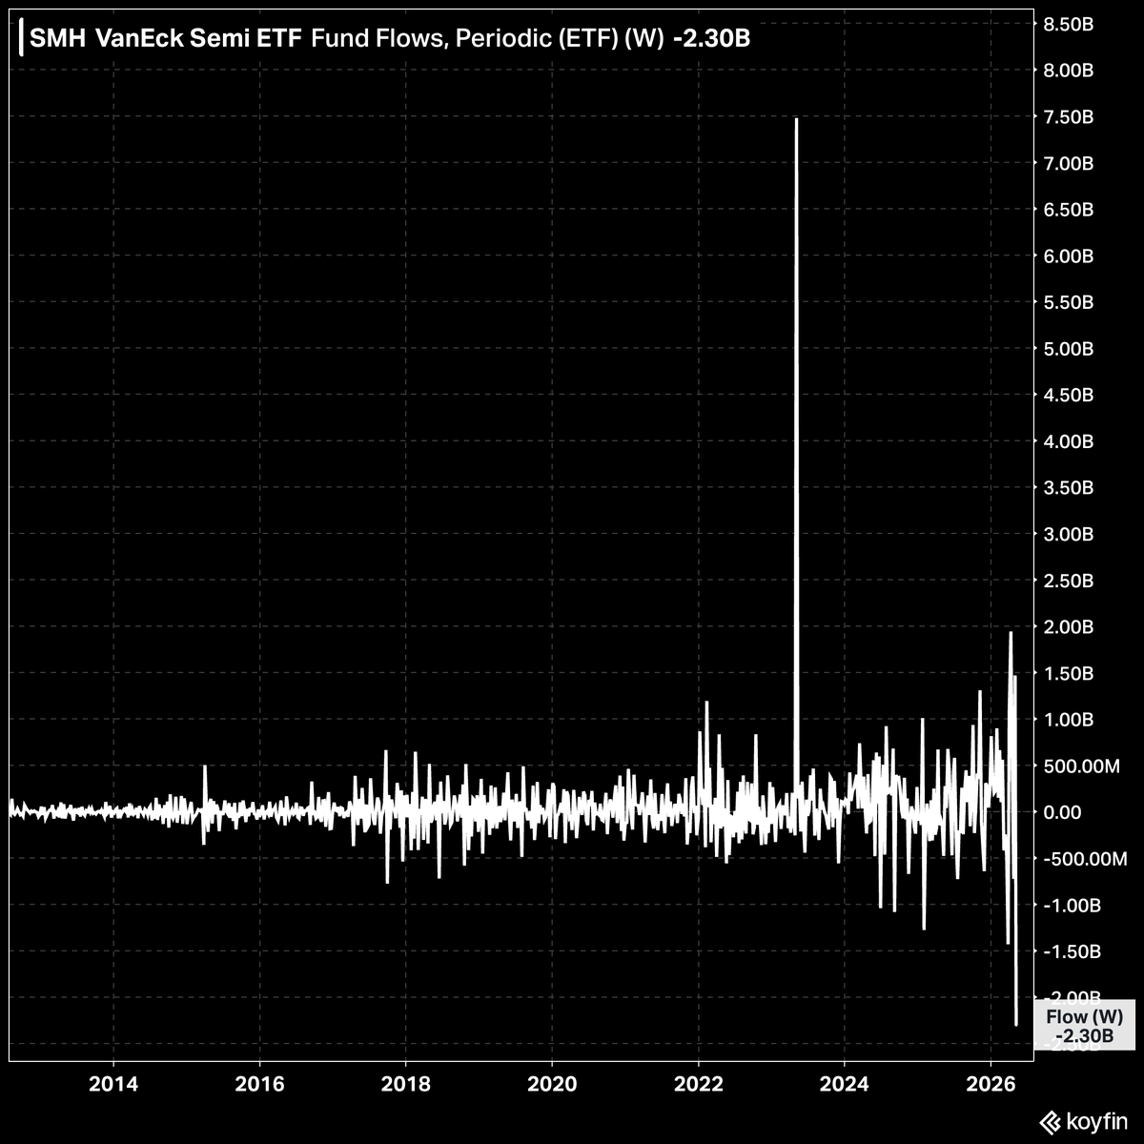Click the 4.50B y-axis label

pos(1070,396)
